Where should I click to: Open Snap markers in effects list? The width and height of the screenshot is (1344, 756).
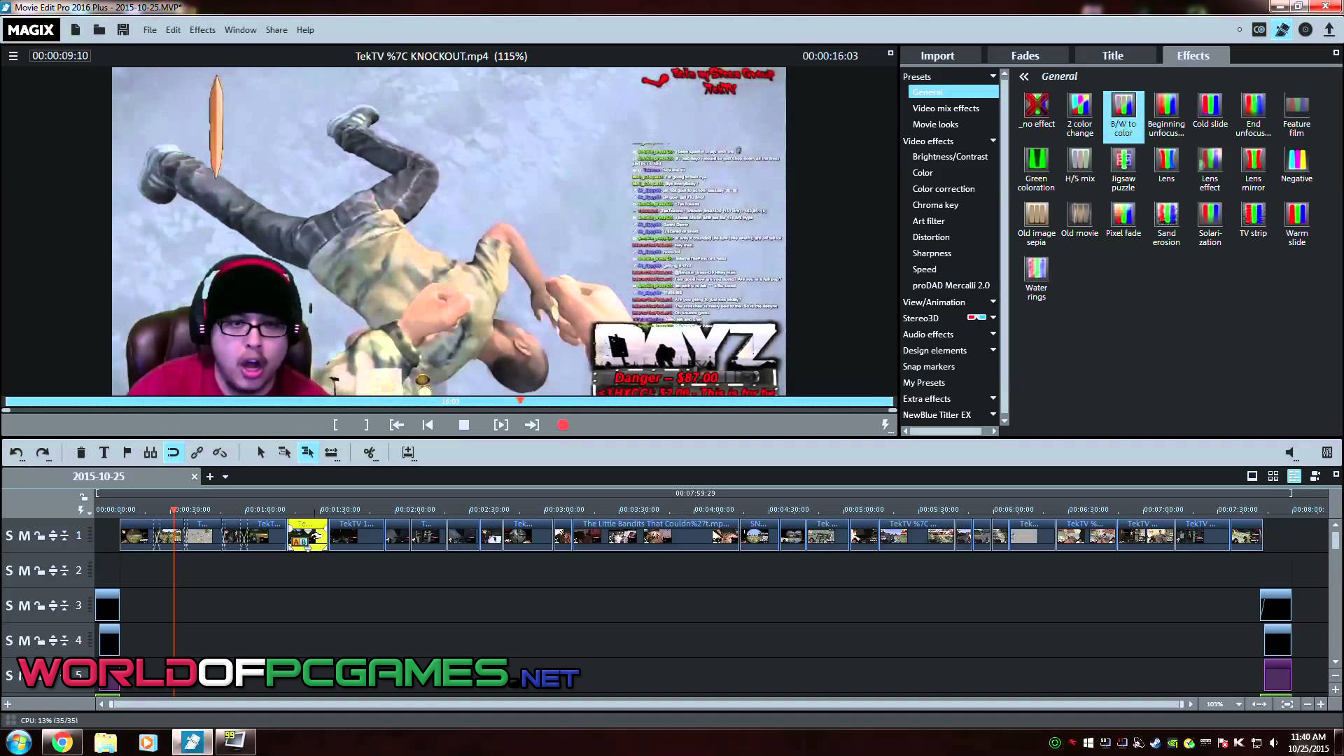pos(929,367)
